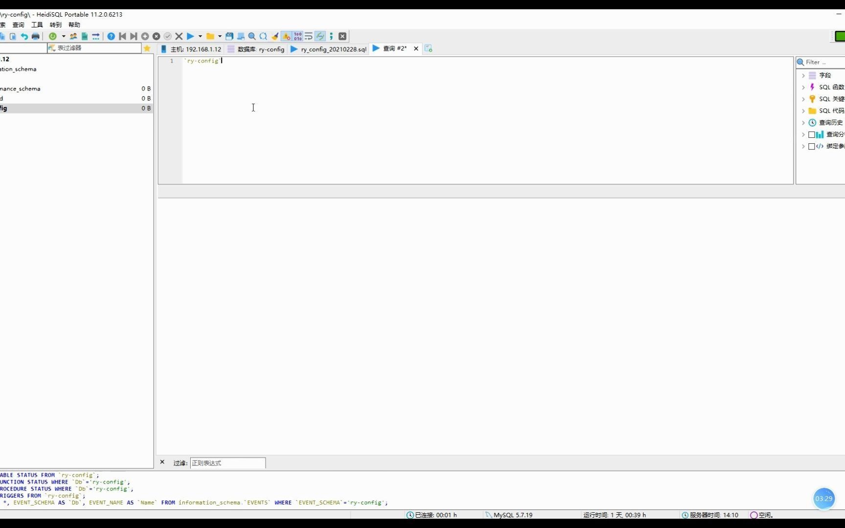This screenshot has height=528, width=845.
Task: Open the 查询 menu
Action: tap(18, 24)
